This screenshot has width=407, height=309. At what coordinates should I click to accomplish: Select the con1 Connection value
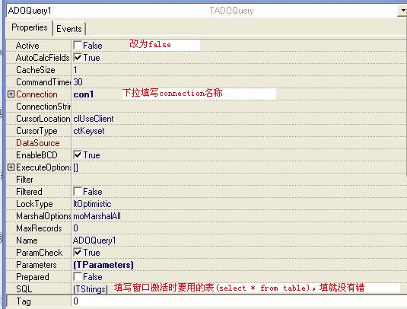[84, 94]
